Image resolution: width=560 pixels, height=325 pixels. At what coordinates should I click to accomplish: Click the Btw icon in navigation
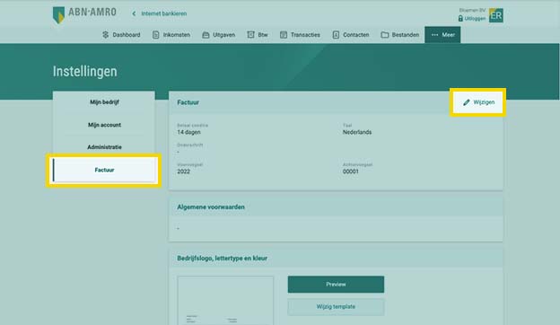coord(250,35)
